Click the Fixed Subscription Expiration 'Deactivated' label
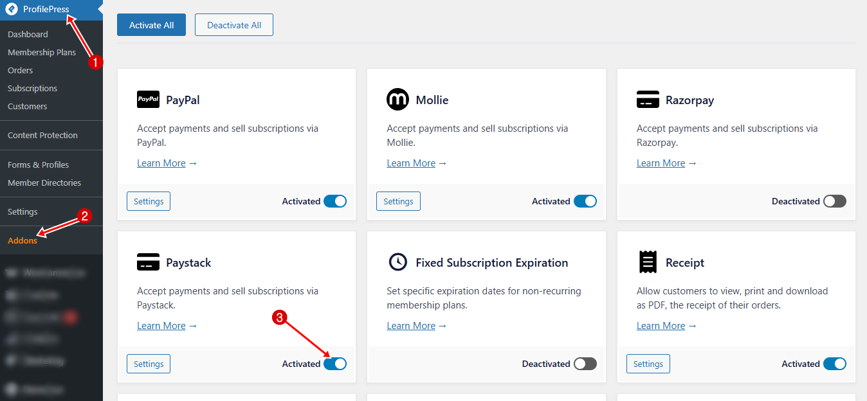This screenshot has width=867, height=401. pos(546,364)
